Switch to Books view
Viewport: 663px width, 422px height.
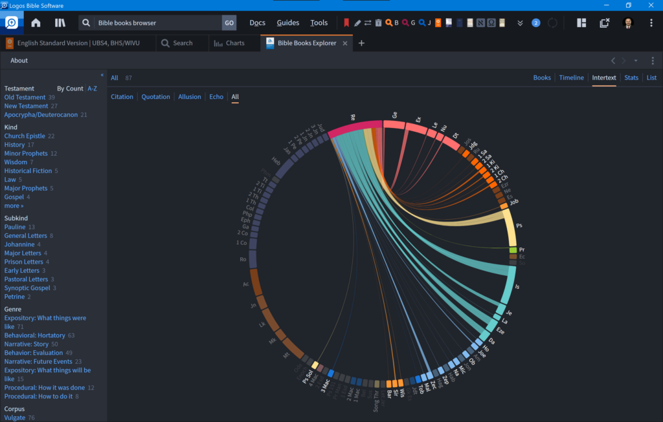[x=542, y=78]
